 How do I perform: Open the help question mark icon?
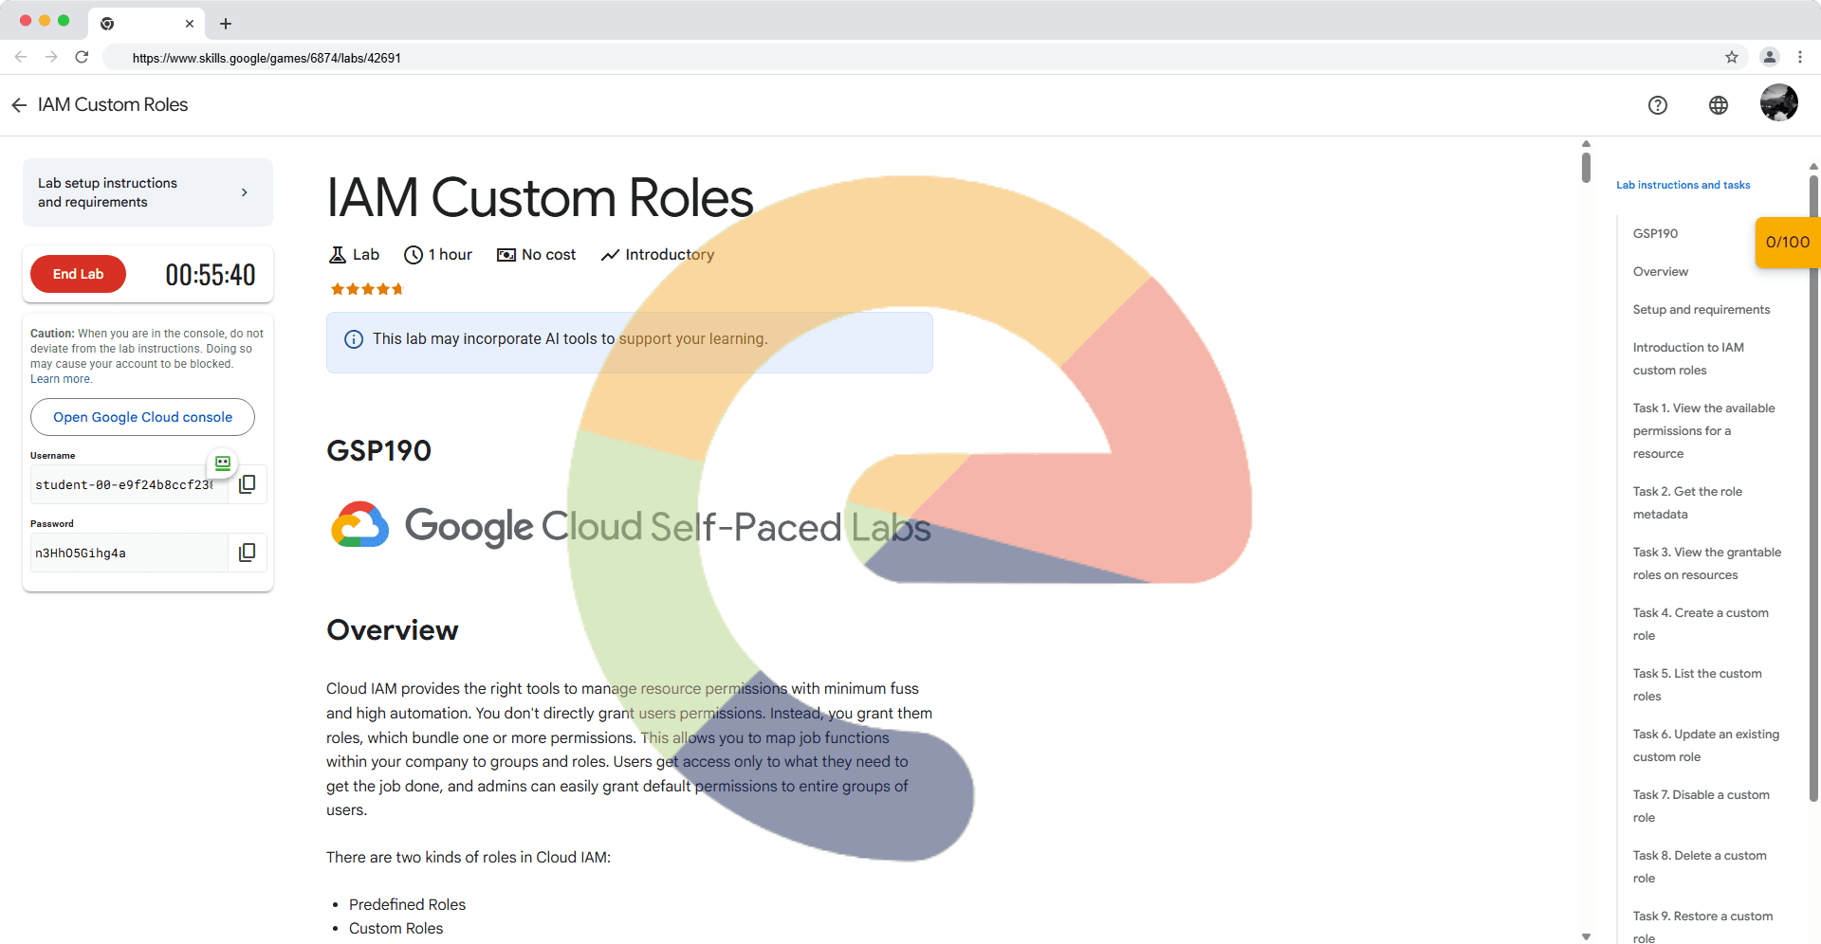[1657, 105]
